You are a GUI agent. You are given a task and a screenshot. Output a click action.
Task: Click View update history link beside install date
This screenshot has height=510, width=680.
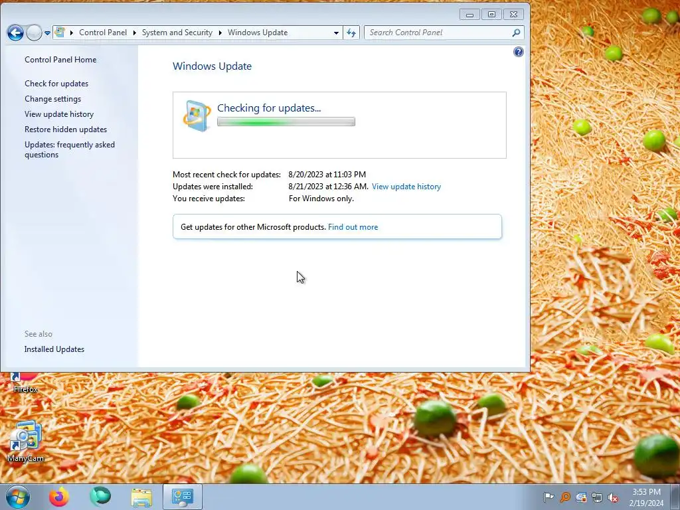406,187
